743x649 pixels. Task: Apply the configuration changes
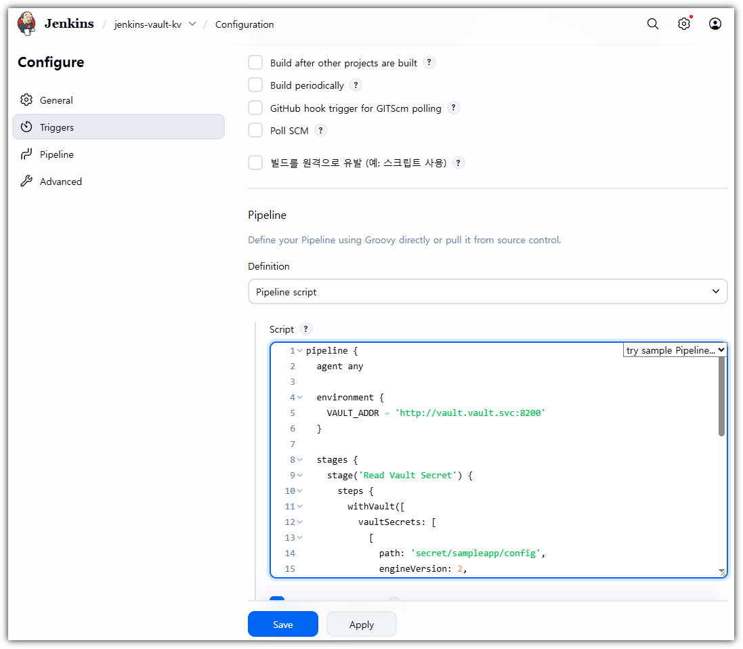coord(362,625)
